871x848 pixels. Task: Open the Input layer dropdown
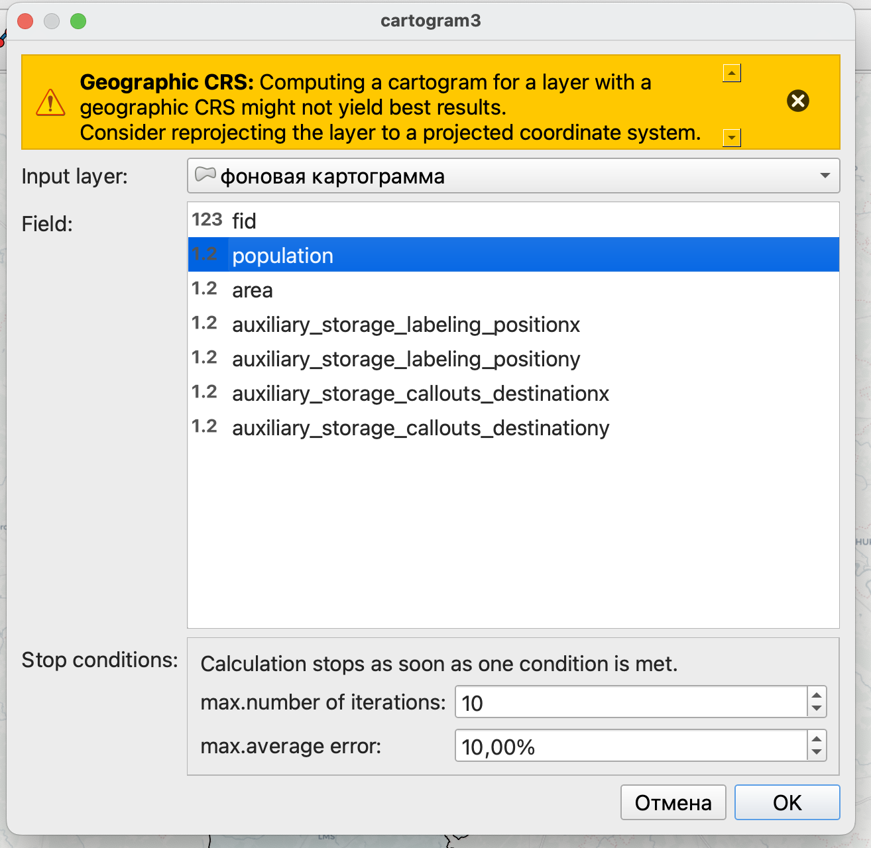[825, 176]
